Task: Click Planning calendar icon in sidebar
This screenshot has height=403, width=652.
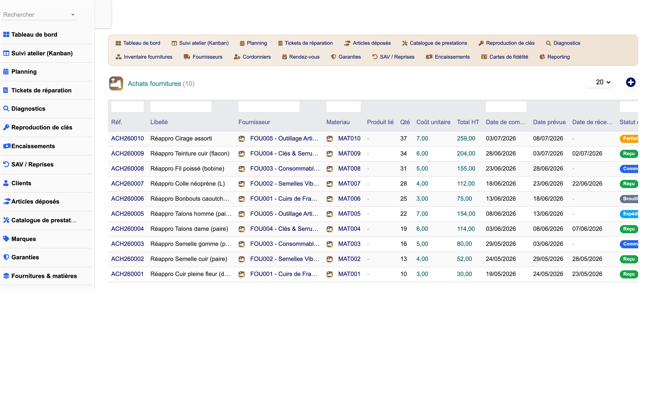Action: 6,72
